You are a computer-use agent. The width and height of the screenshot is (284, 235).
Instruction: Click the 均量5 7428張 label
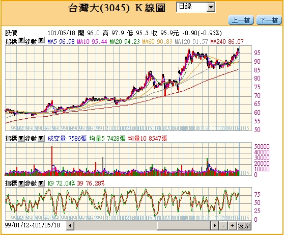(x=107, y=139)
